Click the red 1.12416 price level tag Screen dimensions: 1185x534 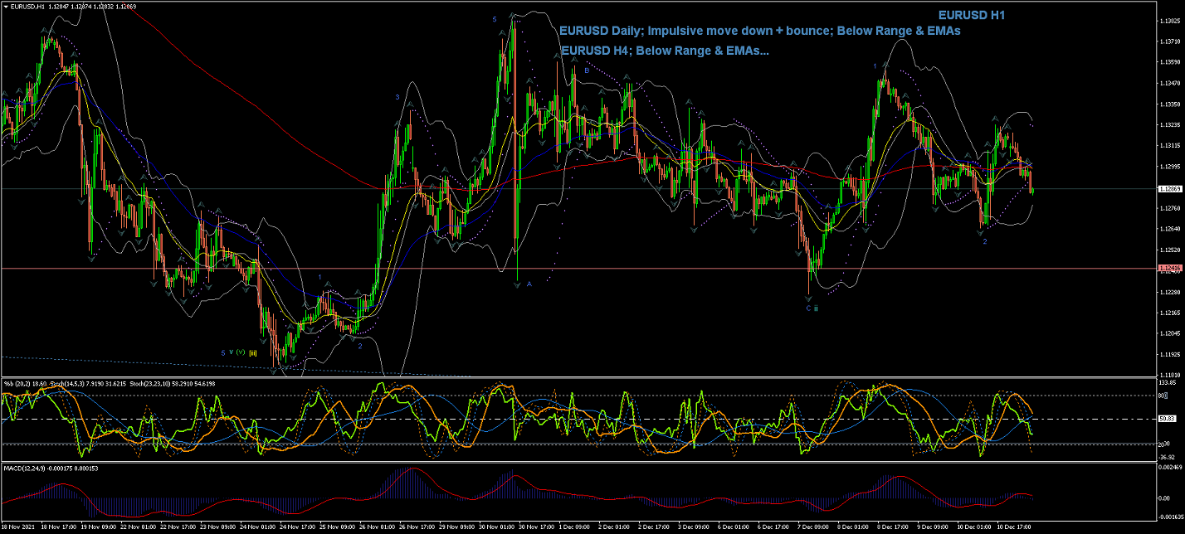[1168, 269]
